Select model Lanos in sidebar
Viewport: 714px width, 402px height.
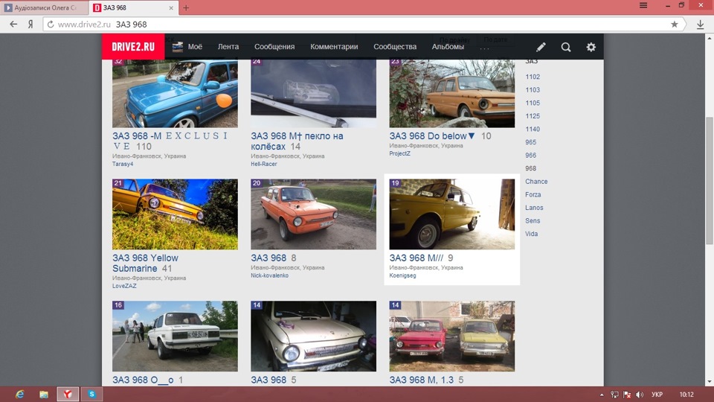click(534, 208)
